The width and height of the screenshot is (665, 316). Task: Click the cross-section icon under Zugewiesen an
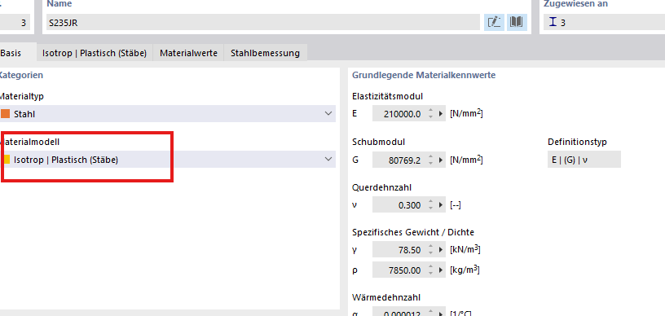[553, 23]
